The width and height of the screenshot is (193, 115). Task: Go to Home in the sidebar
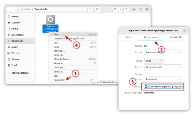pyautogui.click(x=20, y=29)
